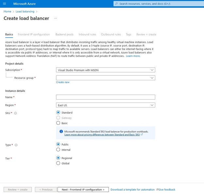Open pricing differences between Standard and Basic link

pos(102,135)
